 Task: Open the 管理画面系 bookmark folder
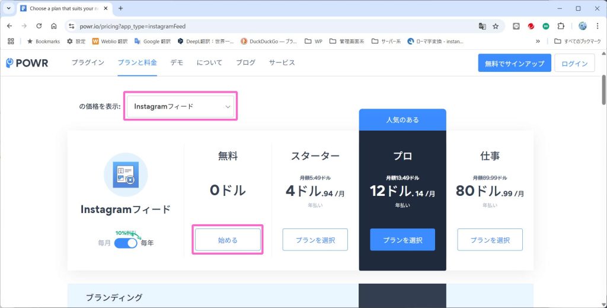pos(347,41)
